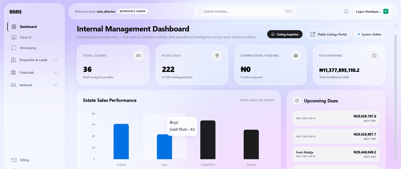Open the Outstanding debt card
Screen dimensions: 401x169
pyautogui.click(x=349, y=65)
